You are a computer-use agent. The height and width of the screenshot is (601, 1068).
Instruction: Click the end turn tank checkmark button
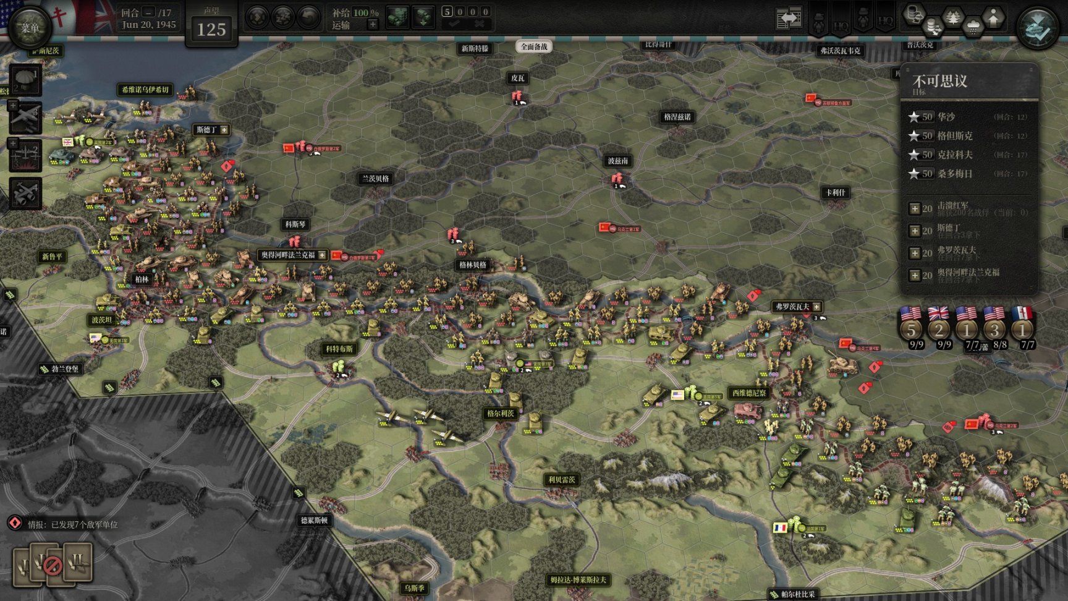click(1038, 28)
